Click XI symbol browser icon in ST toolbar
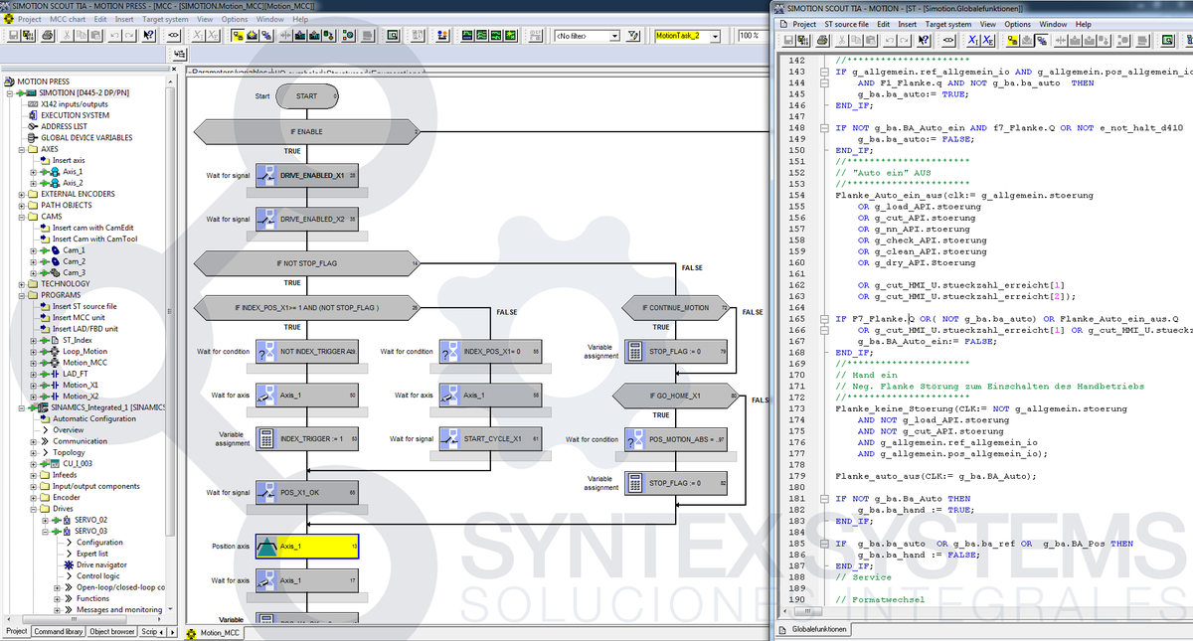The width and height of the screenshot is (1193, 641). (973, 41)
